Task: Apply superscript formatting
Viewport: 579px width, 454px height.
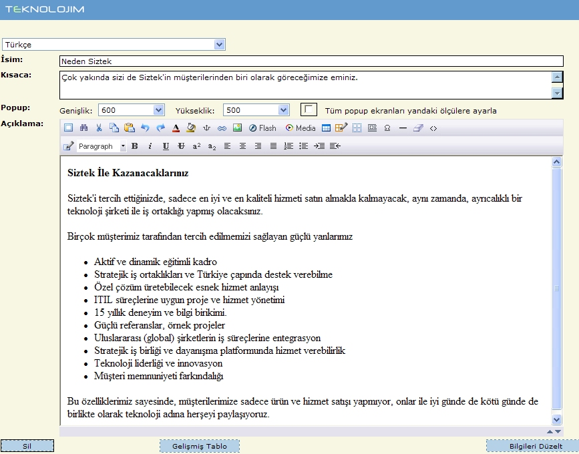Action: pos(196,146)
